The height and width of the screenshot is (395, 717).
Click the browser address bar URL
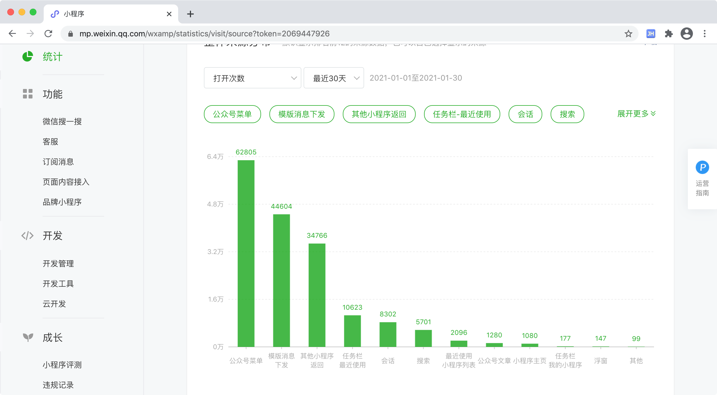point(204,34)
